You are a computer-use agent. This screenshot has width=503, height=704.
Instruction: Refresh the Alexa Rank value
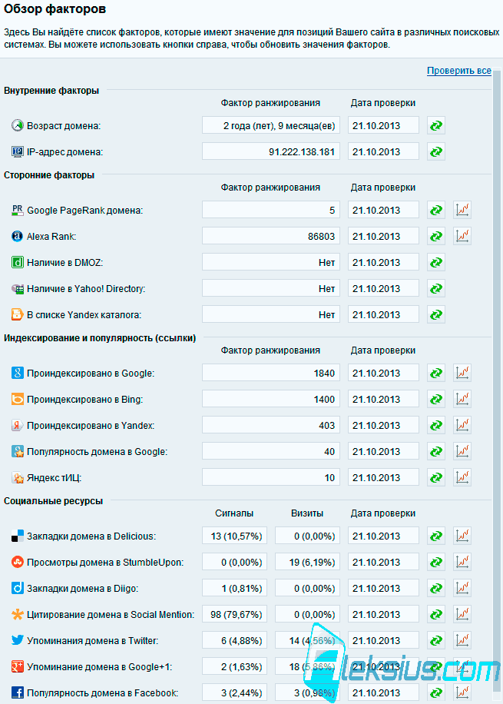pos(435,236)
